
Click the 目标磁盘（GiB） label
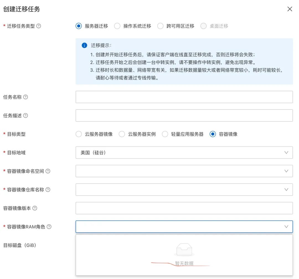point(20,245)
